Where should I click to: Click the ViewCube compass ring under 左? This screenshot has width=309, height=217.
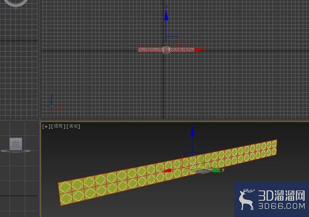click(x=16, y=151)
